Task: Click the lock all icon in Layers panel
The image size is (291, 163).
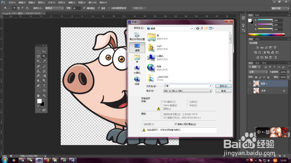Action: click(x=268, y=77)
